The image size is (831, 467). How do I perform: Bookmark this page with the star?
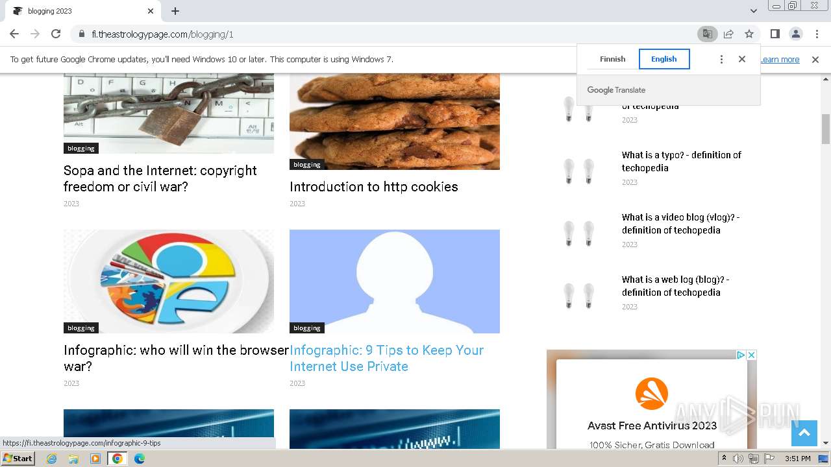[749, 34]
